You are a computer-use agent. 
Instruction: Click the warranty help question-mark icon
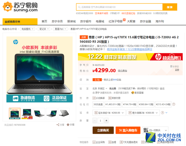(x=162, y=113)
